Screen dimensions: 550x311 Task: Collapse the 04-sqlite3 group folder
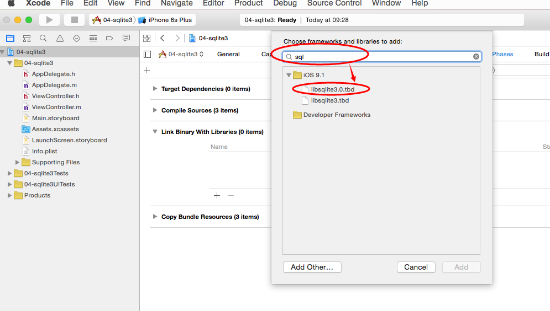(x=9, y=63)
